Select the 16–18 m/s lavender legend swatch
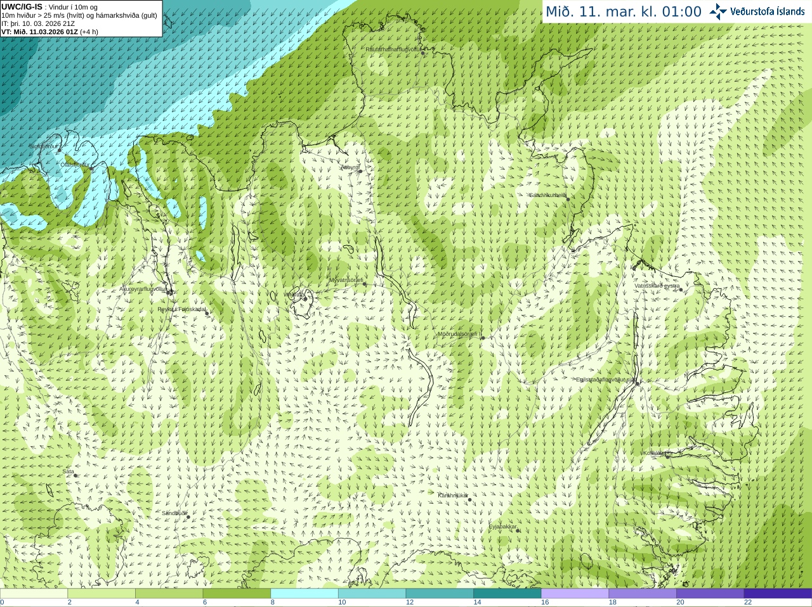This screenshot has height=607, width=812. [x=575, y=594]
